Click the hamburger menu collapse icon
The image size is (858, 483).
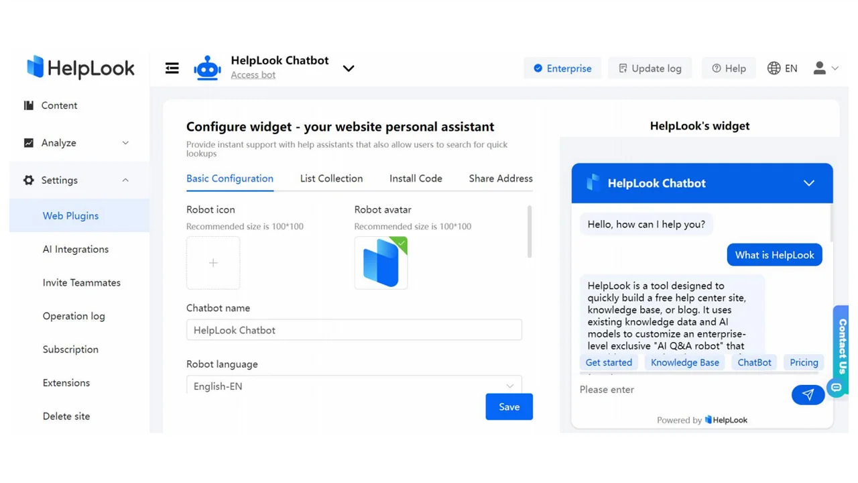click(x=172, y=68)
